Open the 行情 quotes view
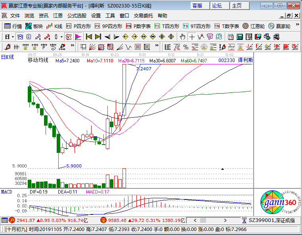The image size is (302, 235). click(13, 26)
